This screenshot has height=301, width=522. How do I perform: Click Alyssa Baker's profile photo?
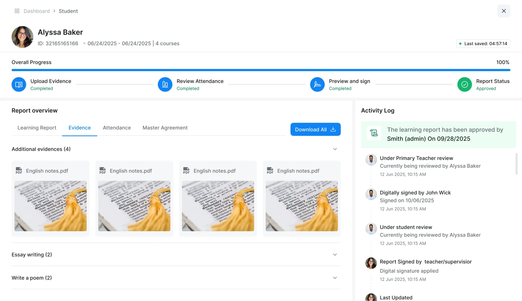[x=23, y=37]
